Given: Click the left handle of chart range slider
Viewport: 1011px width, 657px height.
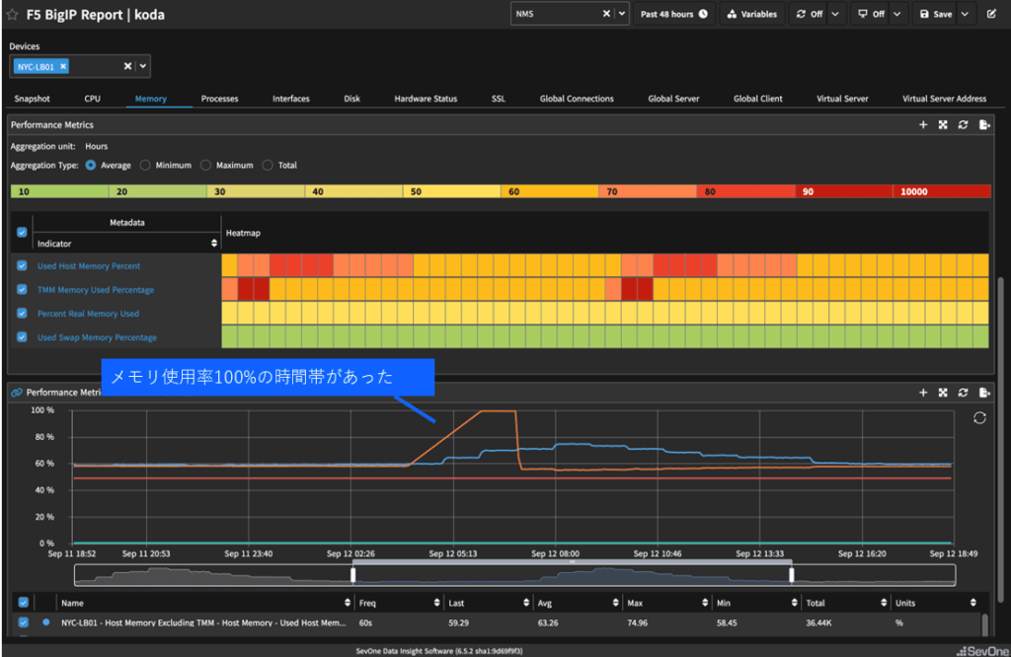Looking at the screenshot, I should tap(352, 574).
